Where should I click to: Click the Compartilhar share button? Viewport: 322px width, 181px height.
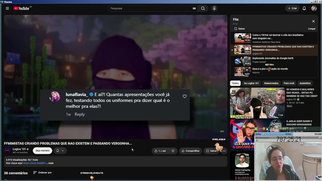(x=190, y=151)
